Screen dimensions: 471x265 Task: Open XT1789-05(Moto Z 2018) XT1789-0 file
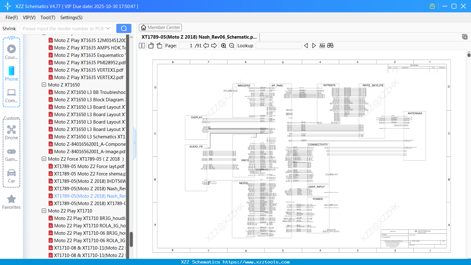pos(90,203)
